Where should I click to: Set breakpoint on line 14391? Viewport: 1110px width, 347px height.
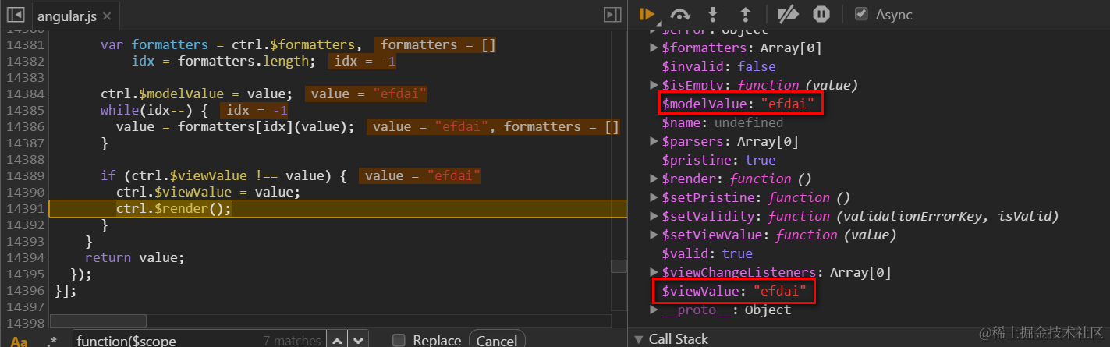coord(23,209)
